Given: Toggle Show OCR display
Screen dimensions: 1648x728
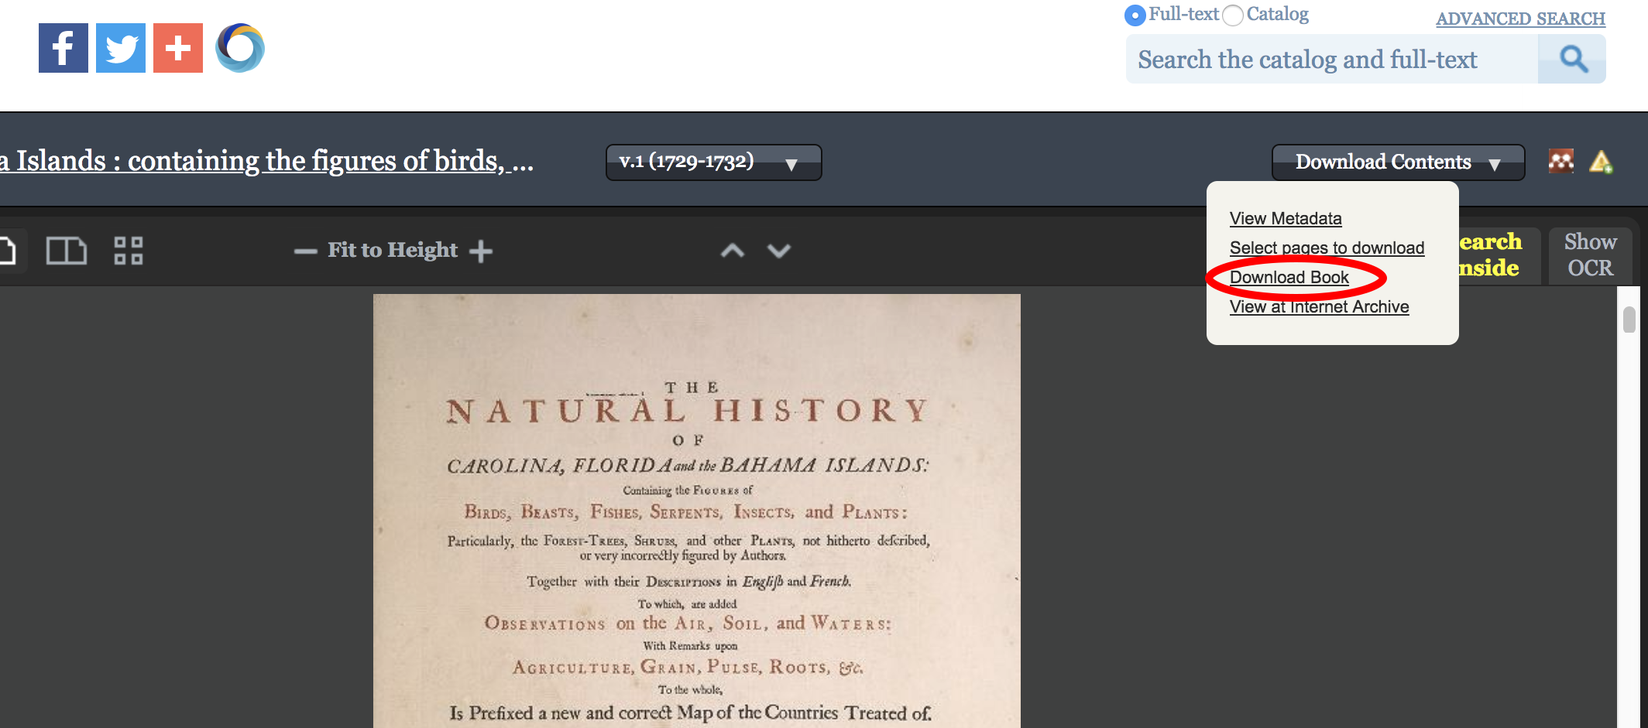Looking at the screenshot, I should tap(1589, 255).
